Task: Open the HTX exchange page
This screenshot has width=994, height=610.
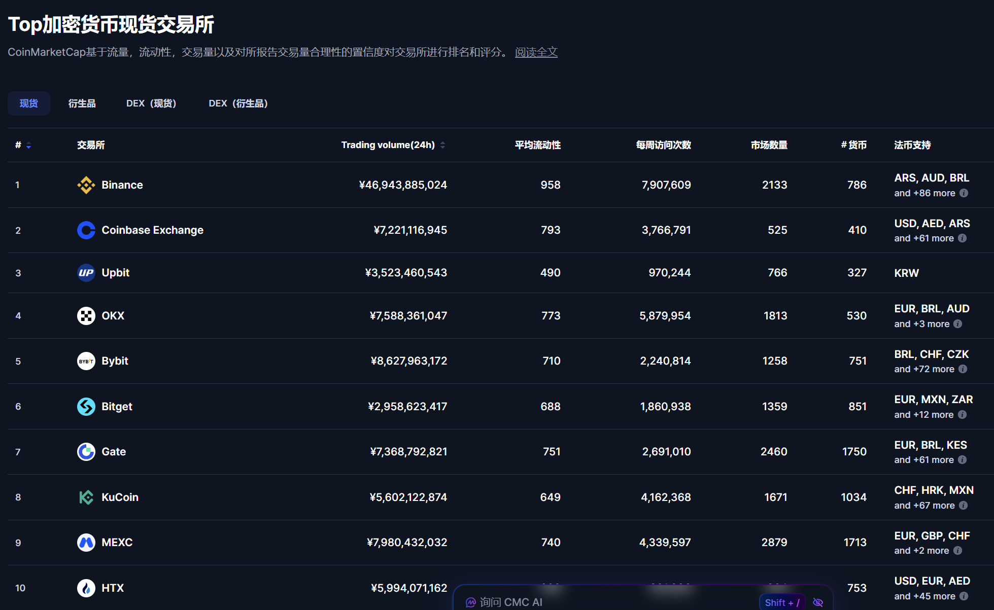Action: (113, 588)
